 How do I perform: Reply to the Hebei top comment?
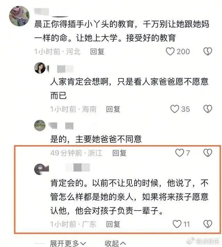[x=97, y=52]
